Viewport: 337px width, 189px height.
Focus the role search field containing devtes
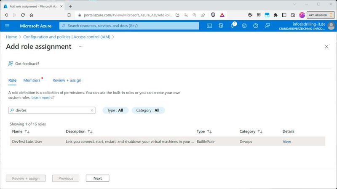[x=51, y=110]
